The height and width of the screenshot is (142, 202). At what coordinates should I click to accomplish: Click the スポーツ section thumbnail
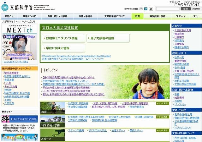pos(53,135)
